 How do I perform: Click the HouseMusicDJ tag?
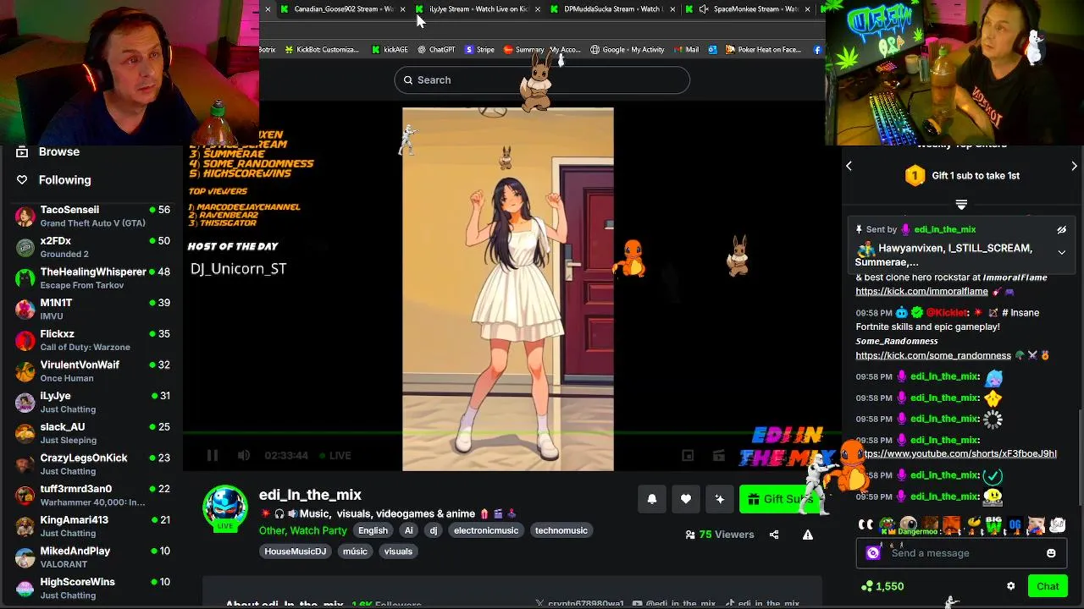296,551
